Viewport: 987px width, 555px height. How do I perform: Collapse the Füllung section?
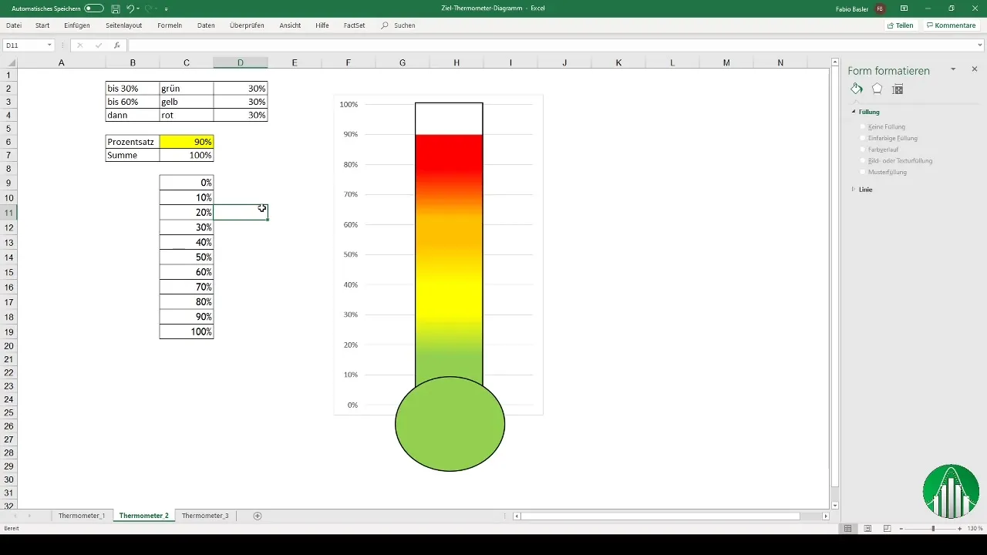[854, 112]
